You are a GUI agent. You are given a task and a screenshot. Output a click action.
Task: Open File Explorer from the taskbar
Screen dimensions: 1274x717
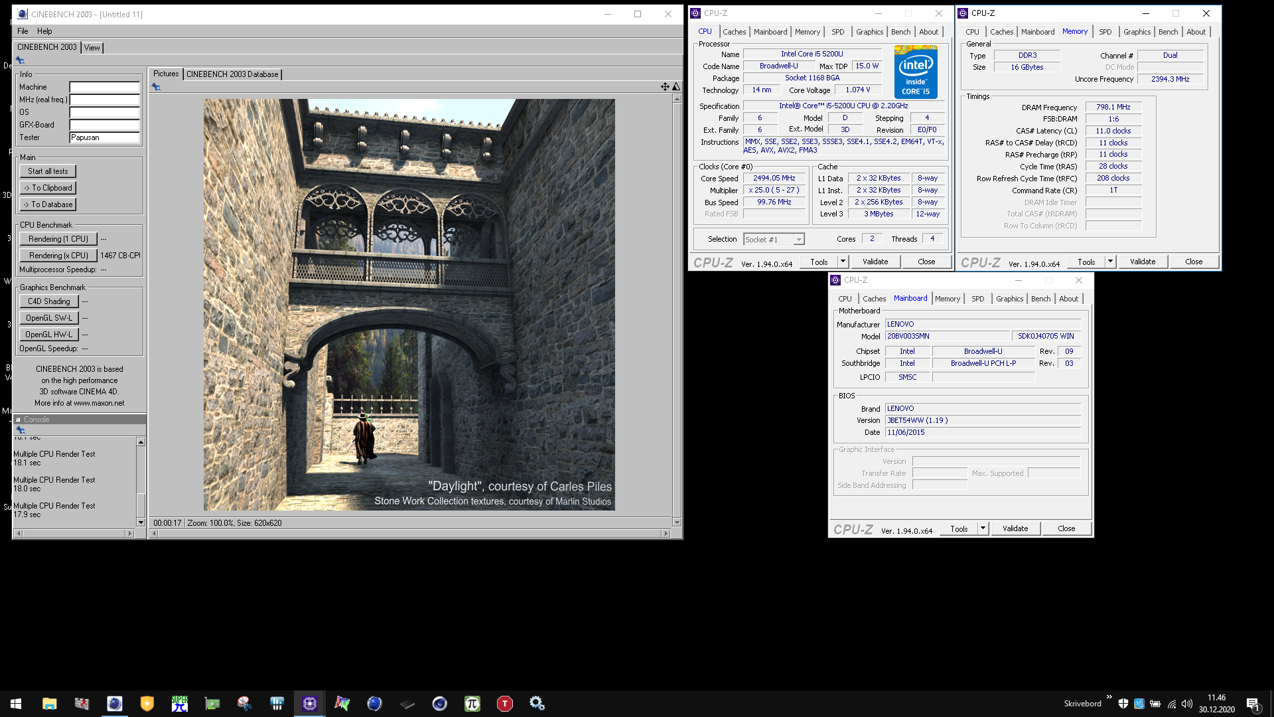[49, 704]
